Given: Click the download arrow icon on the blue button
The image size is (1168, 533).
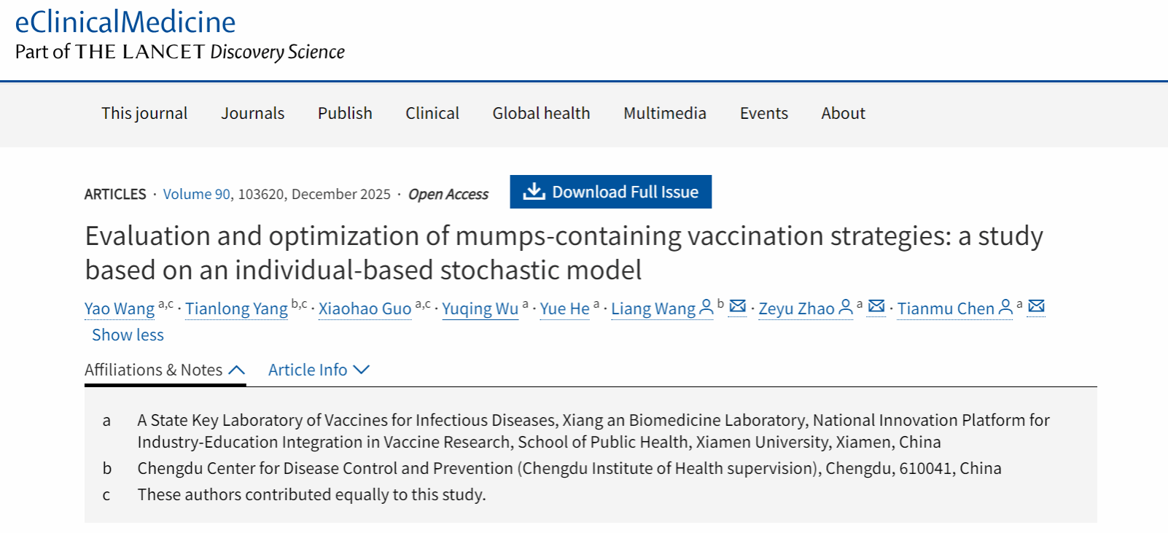Looking at the screenshot, I should (x=534, y=191).
